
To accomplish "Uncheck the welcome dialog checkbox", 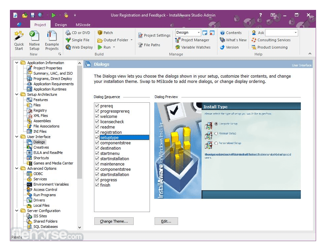I will coord(97,116).
